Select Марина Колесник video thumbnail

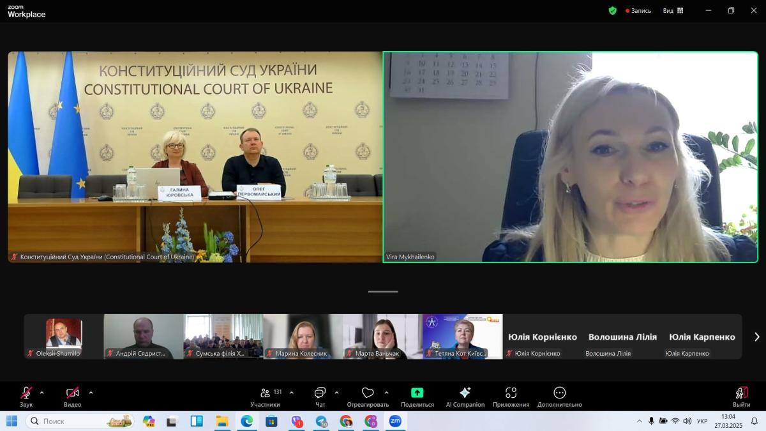coord(303,335)
